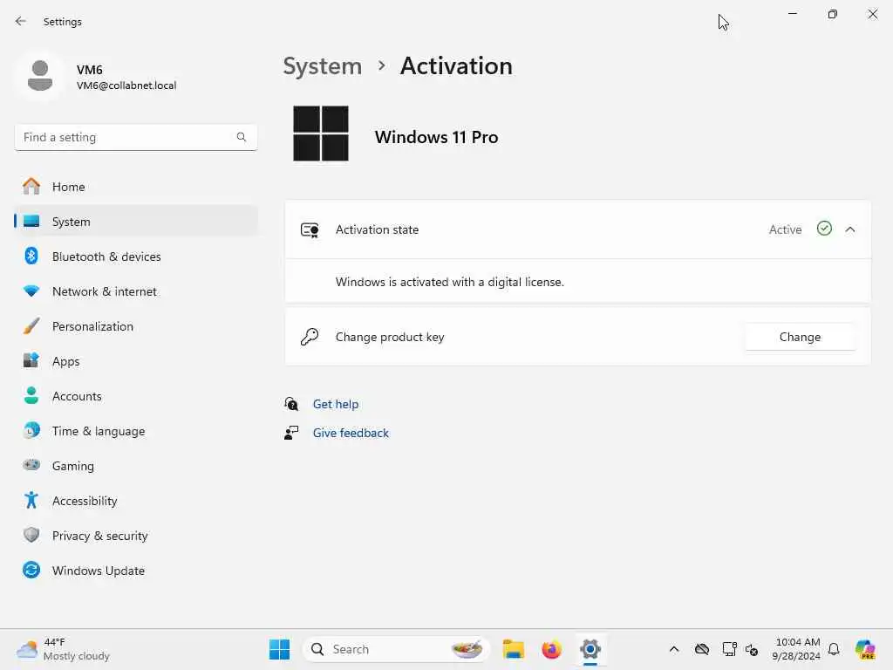This screenshot has height=670, width=893.
Task: Click the Gaming controller icon
Action: click(x=31, y=465)
